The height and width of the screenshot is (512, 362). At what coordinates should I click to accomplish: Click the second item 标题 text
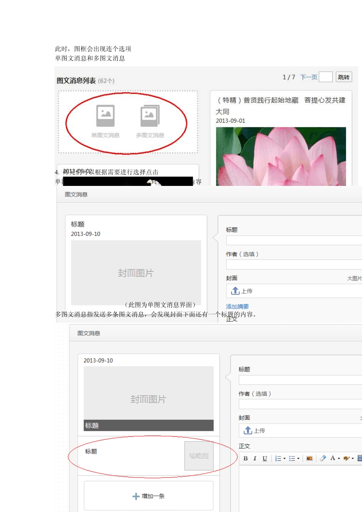coord(91,451)
